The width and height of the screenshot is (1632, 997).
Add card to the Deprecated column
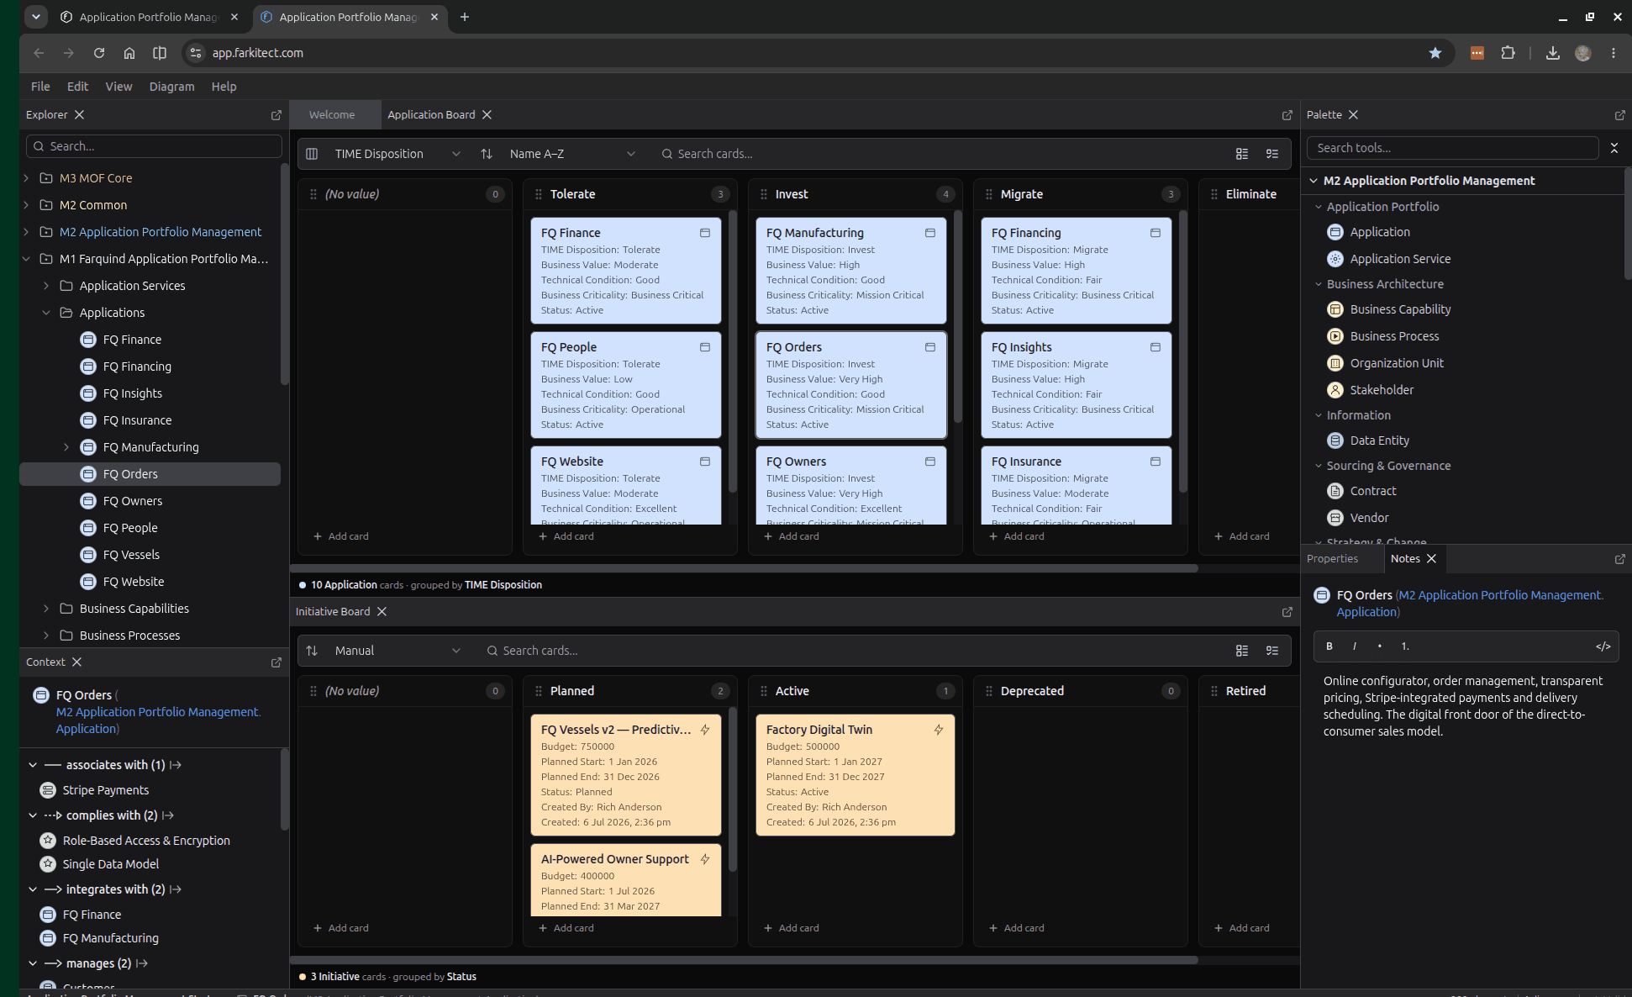tap(1016, 928)
